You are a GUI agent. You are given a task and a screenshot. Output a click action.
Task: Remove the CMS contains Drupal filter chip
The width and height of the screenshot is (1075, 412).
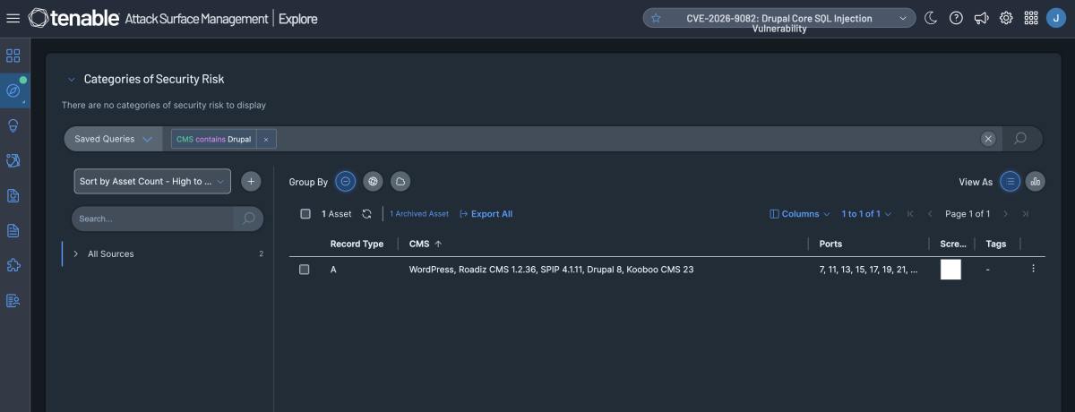[266, 139]
